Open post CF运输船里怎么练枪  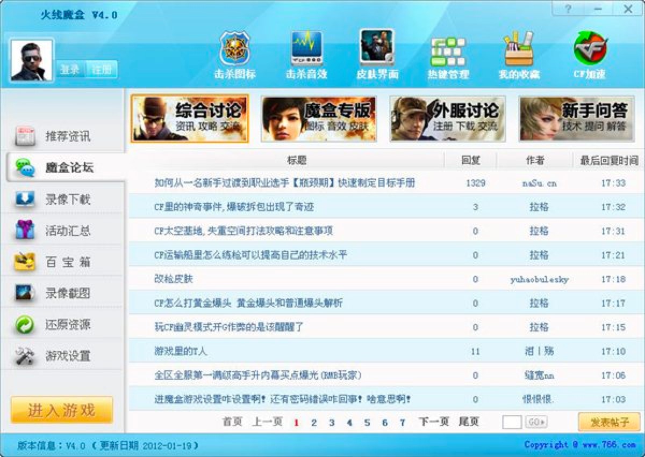[250, 255]
